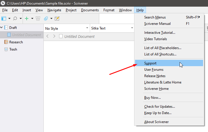Go forward with the editor right arrow
This screenshot has height=132, width=208.
tap(54, 36)
